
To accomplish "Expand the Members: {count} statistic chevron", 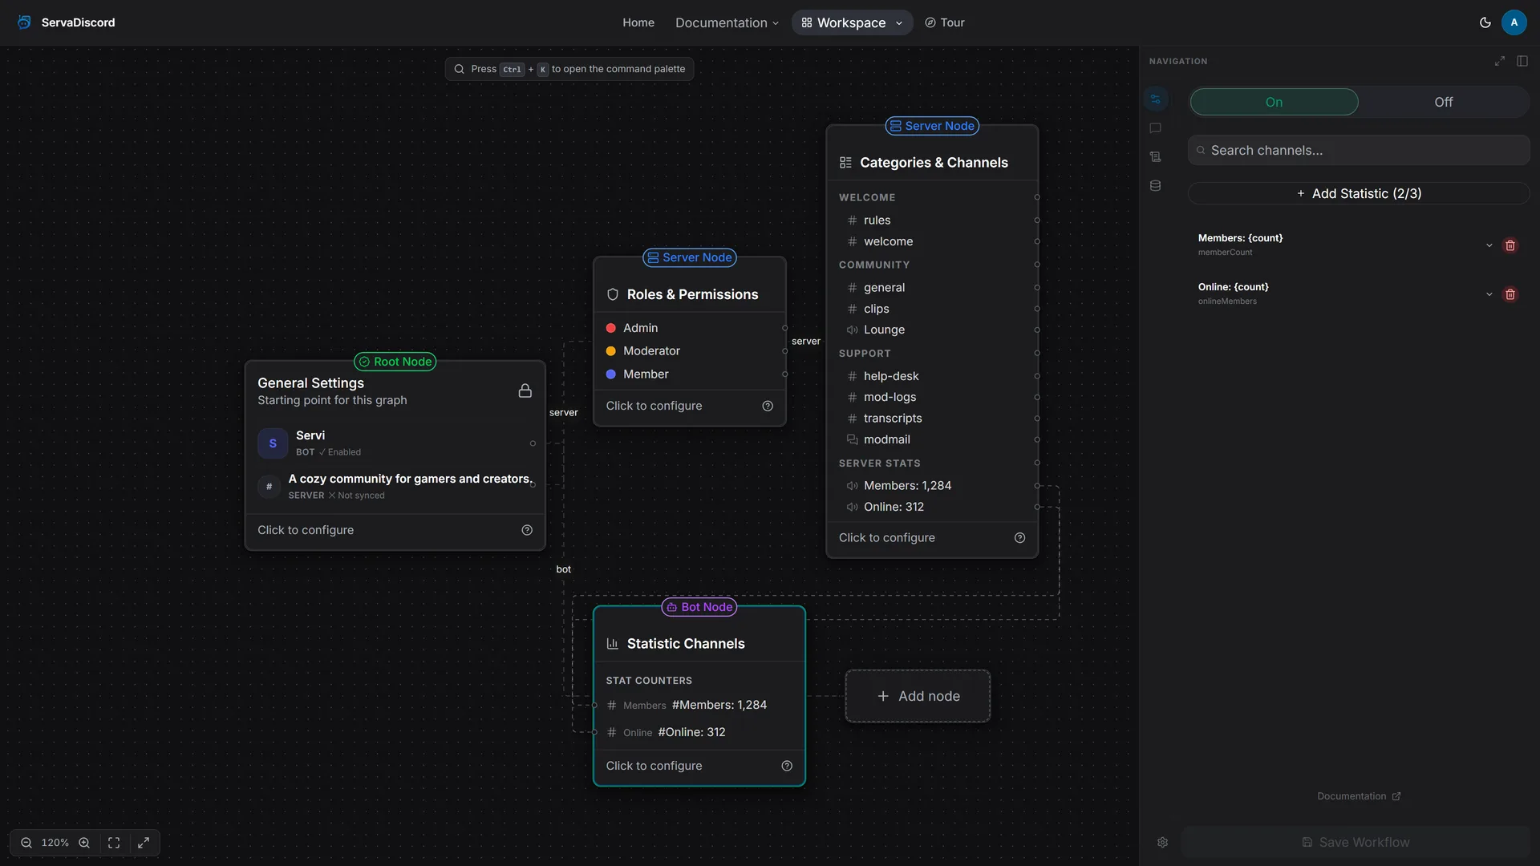I will coord(1489,245).
